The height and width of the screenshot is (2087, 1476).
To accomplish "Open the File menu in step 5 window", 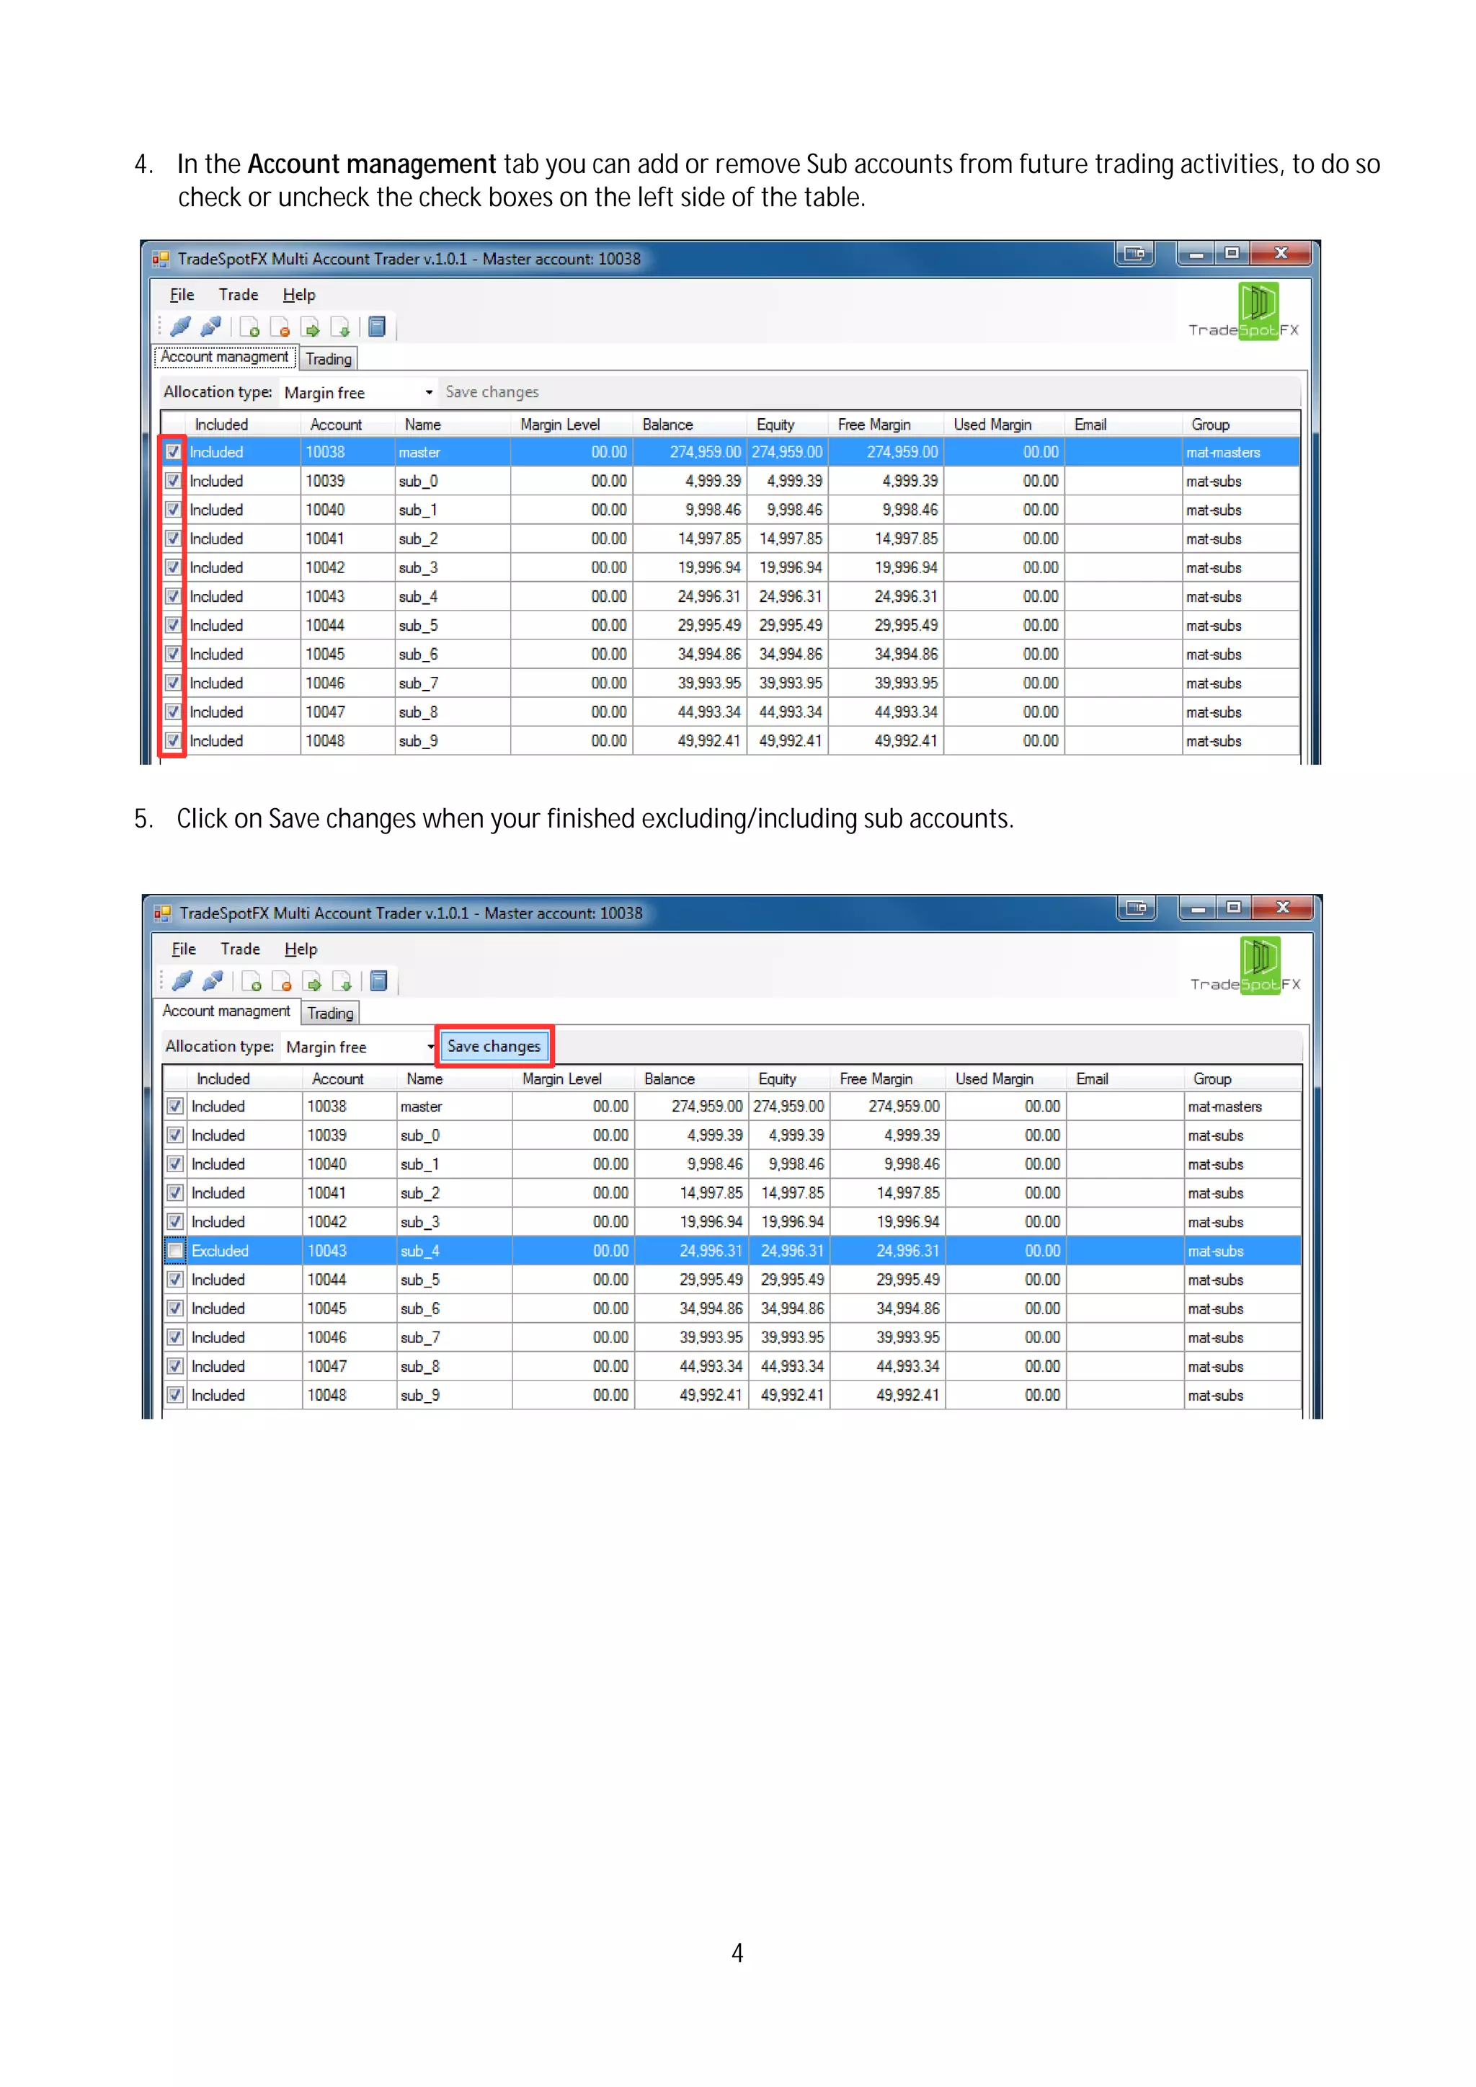I will coord(184,949).
